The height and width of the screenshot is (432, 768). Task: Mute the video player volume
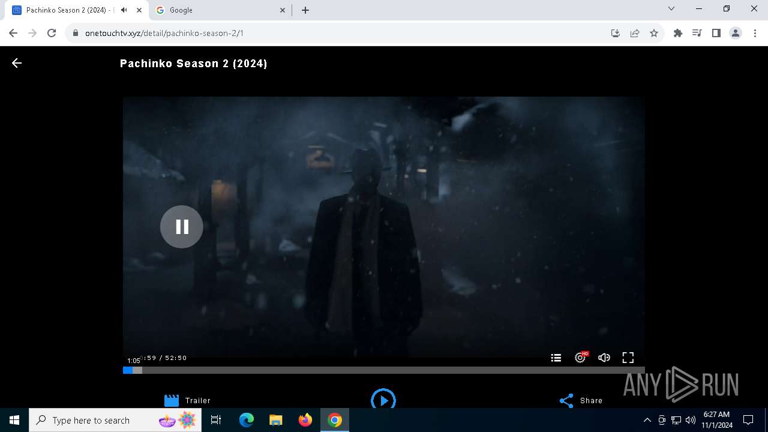604,358
